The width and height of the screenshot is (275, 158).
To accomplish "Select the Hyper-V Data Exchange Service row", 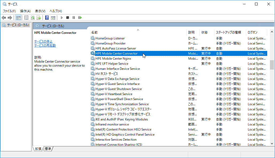I will pos(179,79).
